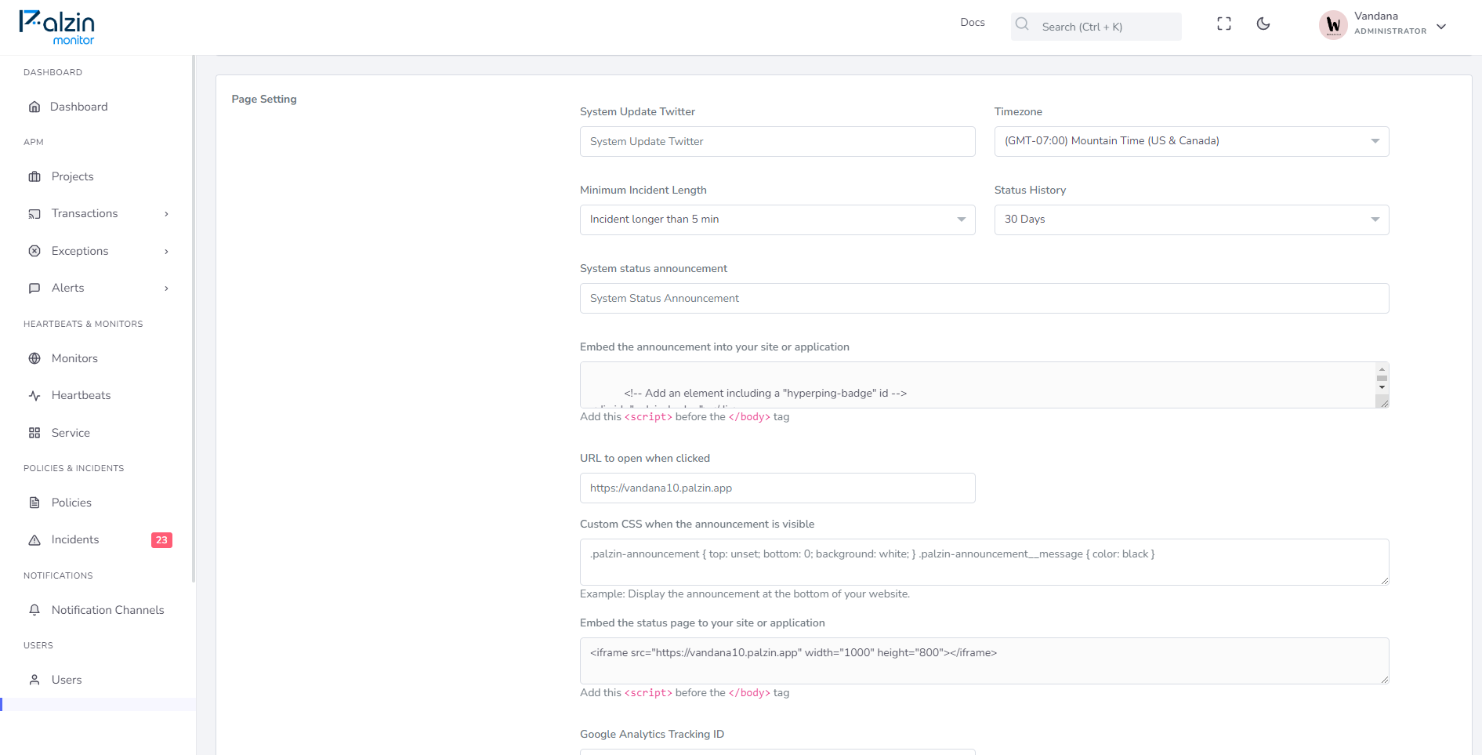This screenshot has height=755, width=1482.
Task: Click the Notification Channels bell icon
Action: pyautogui.click(x=34, y=611)
